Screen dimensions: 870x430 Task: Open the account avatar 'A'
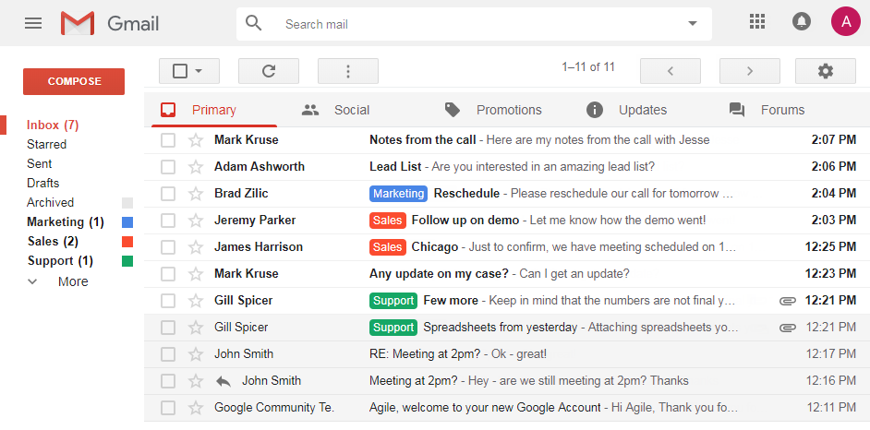(846, 21)
